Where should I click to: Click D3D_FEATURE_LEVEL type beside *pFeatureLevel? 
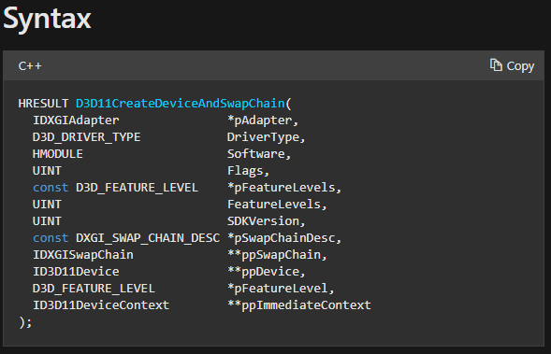94,289
